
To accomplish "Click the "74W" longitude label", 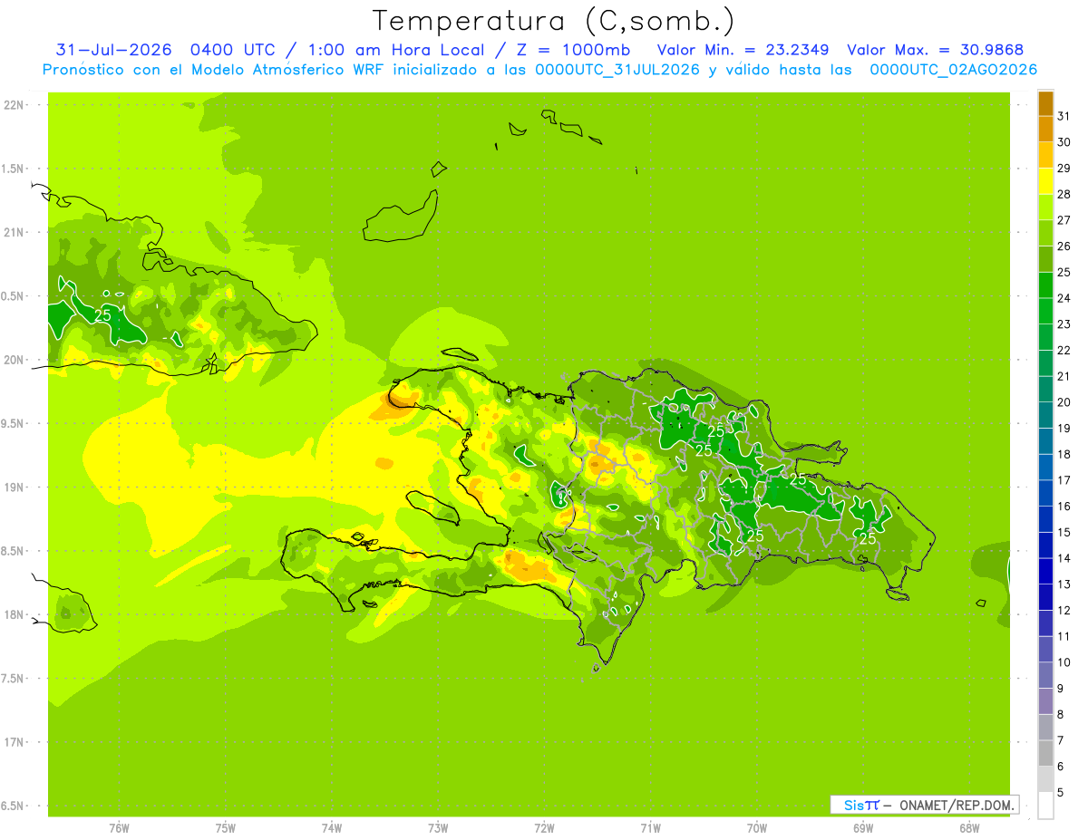I will (332, 829).
